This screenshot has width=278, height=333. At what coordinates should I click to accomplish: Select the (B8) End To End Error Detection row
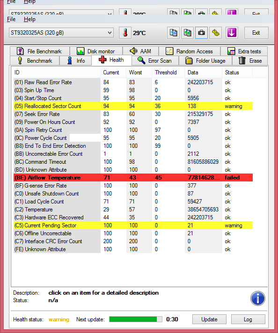133,146
